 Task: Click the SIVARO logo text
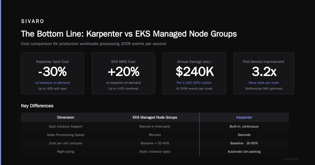point(33,21)
